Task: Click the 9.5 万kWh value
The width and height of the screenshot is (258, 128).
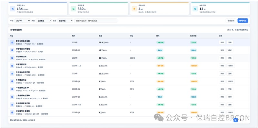Action: 103,97
